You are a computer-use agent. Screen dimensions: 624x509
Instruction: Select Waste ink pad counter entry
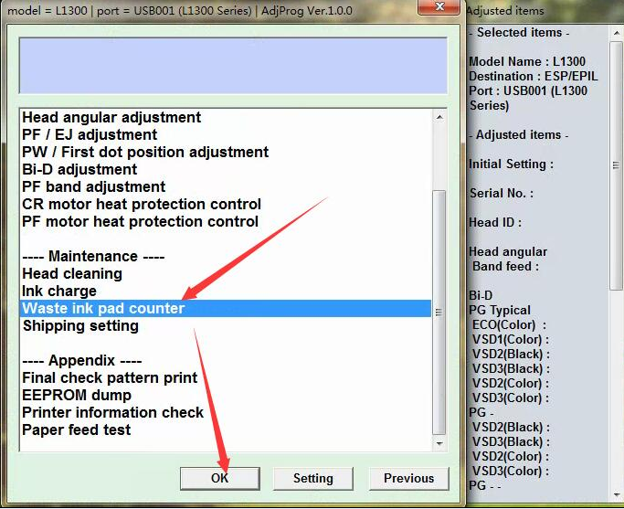coord(103,309)
